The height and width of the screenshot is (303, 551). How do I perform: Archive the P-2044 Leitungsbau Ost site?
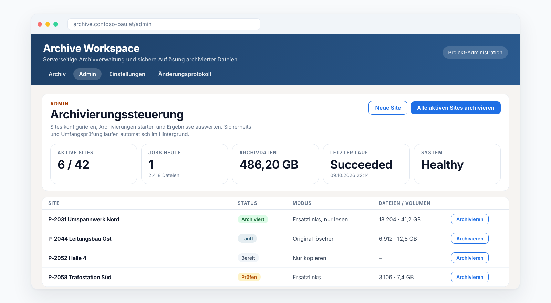tap(470, 239)
